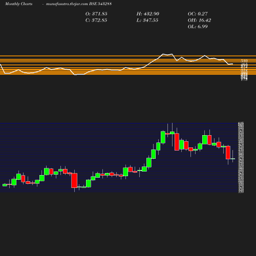The height and width of the screenshot is (256, 256).
Task: Click the "munafasutra.tbrjar.com BSE 543288" source label
Action: [x=79, y=4]
